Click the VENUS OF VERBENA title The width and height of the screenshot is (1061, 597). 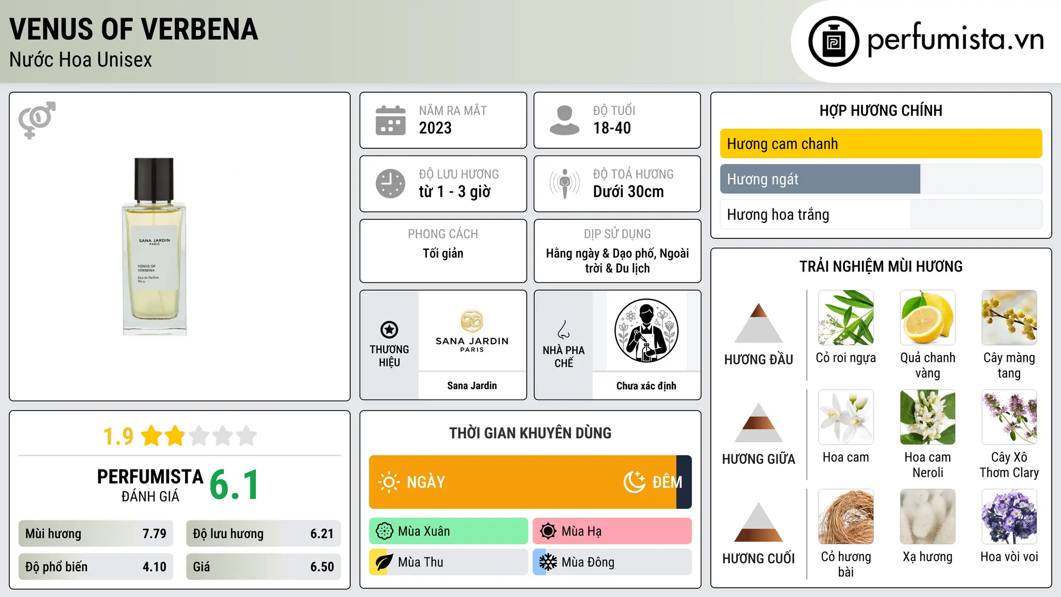tap(134, 29)
